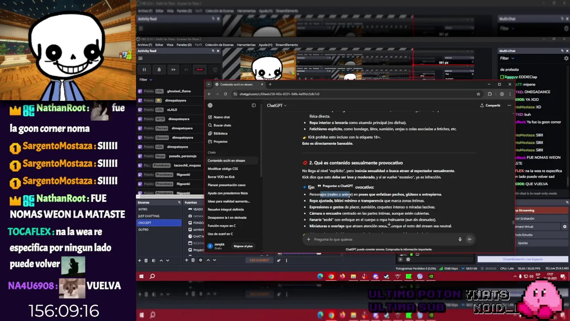Open StreamElements Live Support
The width and height of the screenshot is (570, 321).
(523, 259)
